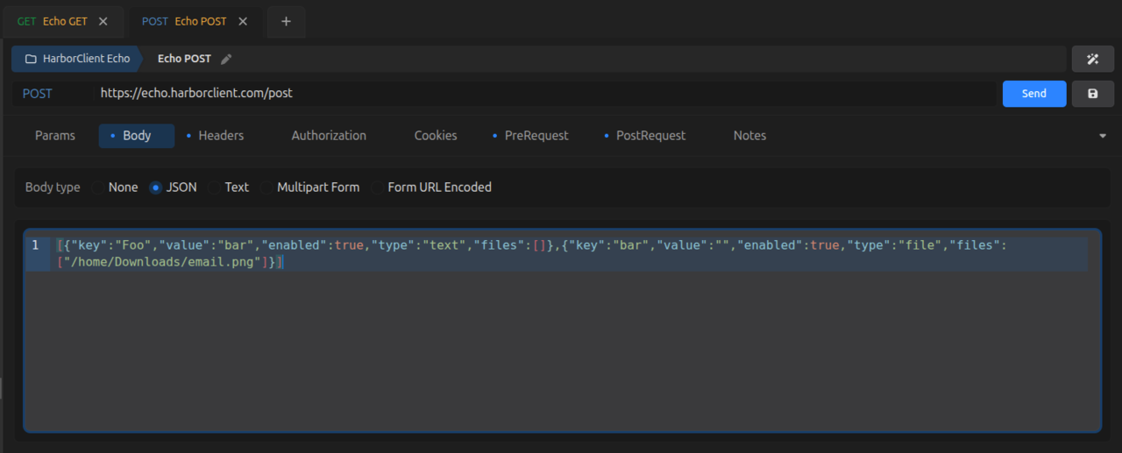The image size is (1122, 453).
Task: Open the Notes tab
Action: click(749, 136)
